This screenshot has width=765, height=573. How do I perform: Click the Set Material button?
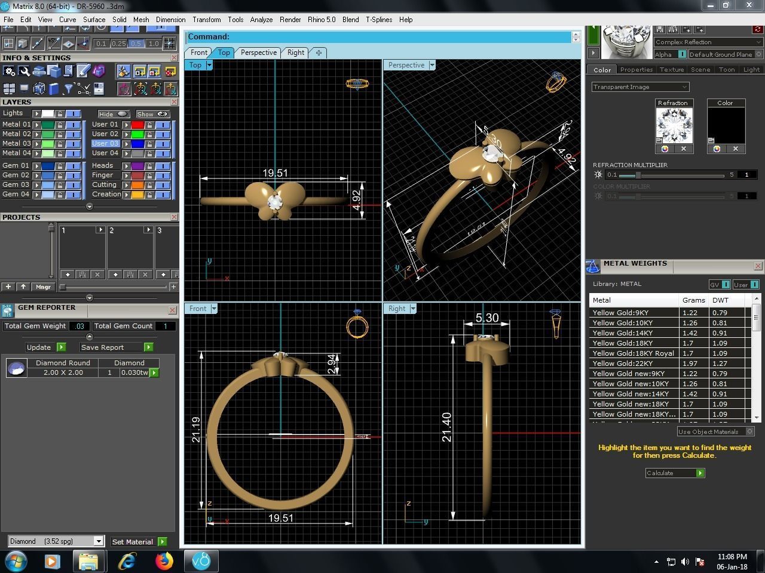139,542
